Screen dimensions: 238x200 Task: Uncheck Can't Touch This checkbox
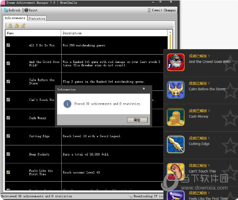pos(8,100)
